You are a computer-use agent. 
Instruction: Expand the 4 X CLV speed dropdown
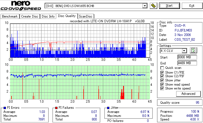[184, 51]
